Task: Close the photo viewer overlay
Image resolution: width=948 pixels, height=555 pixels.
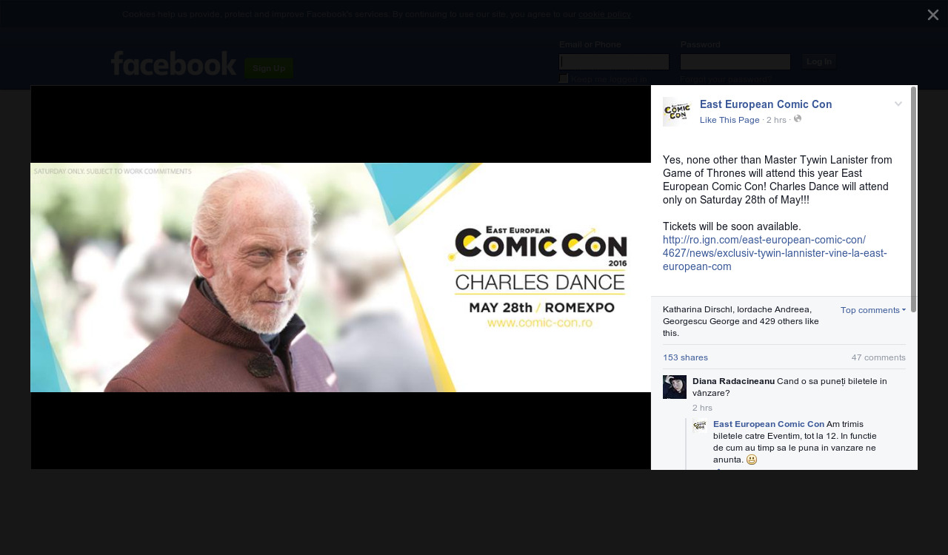Action: pyautogui.click(x=933, y=15)
